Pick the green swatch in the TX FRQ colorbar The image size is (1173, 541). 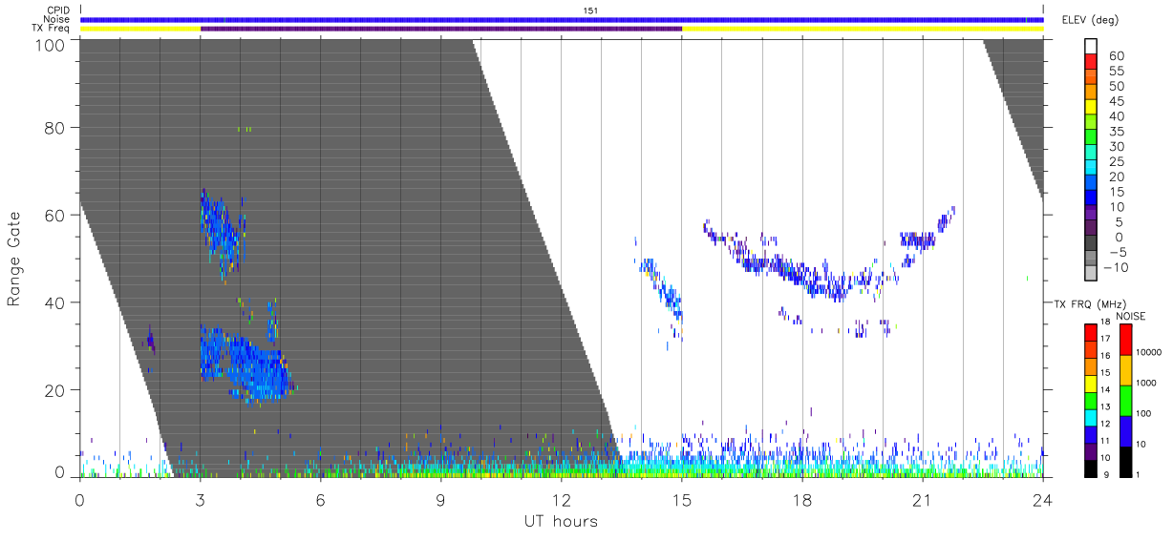coord(1091,399)
